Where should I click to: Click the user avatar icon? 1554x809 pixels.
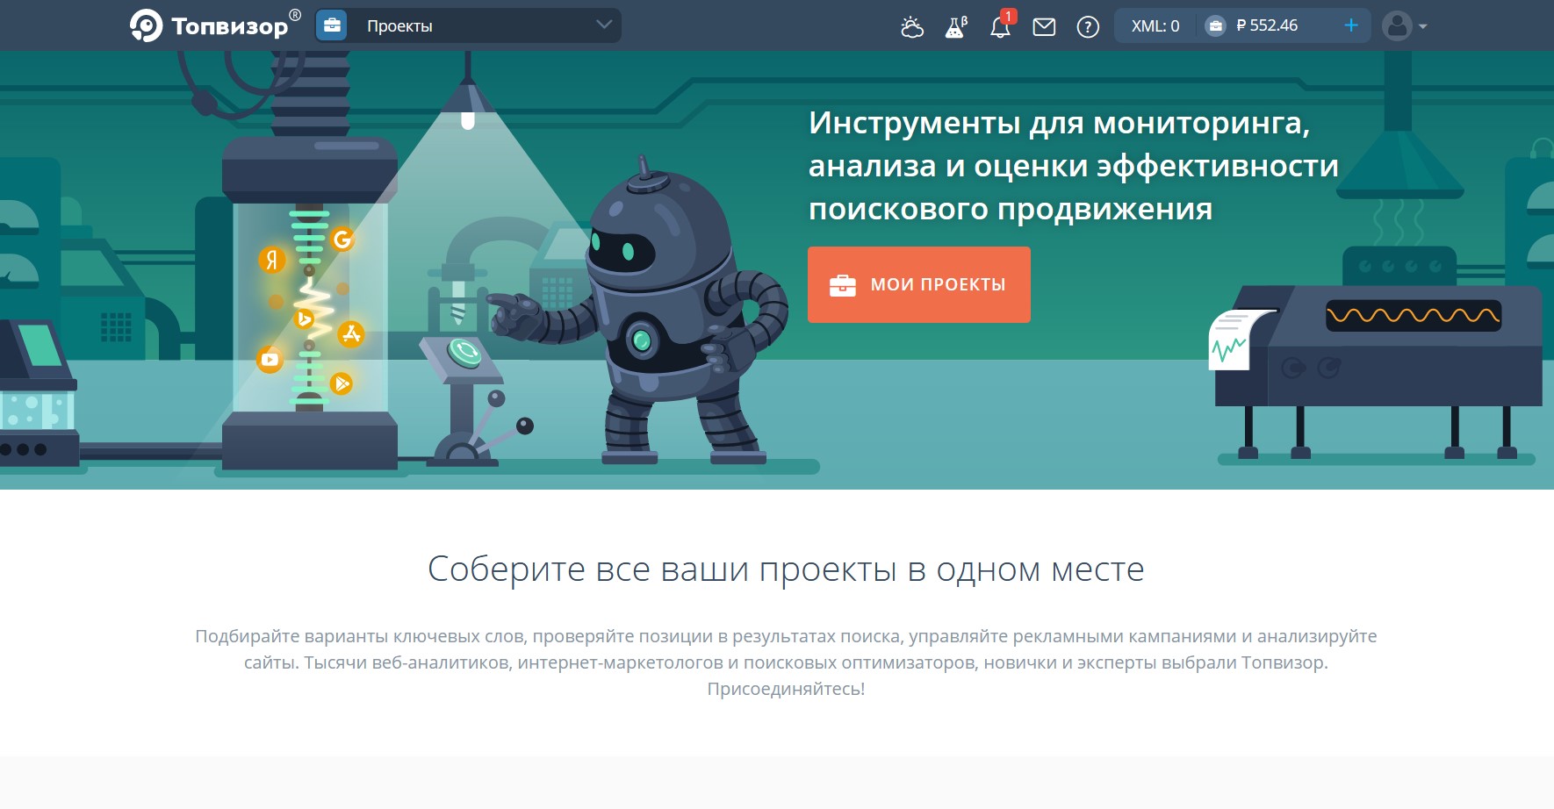click(1396, 25)
